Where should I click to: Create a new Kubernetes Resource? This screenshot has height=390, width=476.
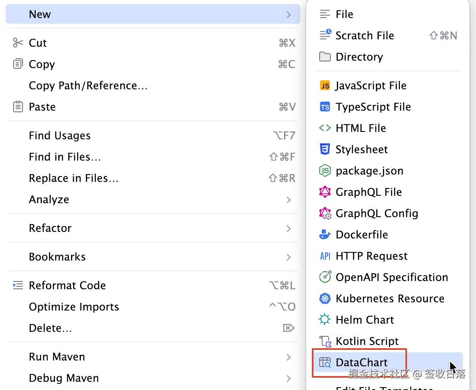pos(388,299)
